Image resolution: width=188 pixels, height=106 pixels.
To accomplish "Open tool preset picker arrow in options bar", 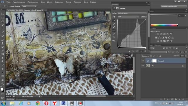I will tap(7, 6).
